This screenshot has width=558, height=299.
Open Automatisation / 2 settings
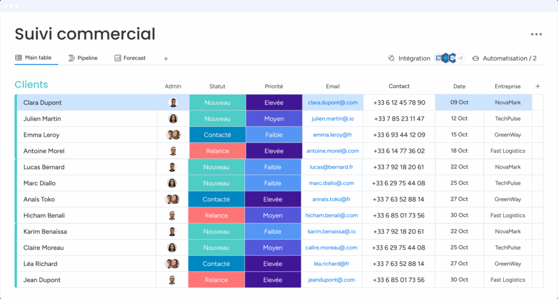click(504, 58)
